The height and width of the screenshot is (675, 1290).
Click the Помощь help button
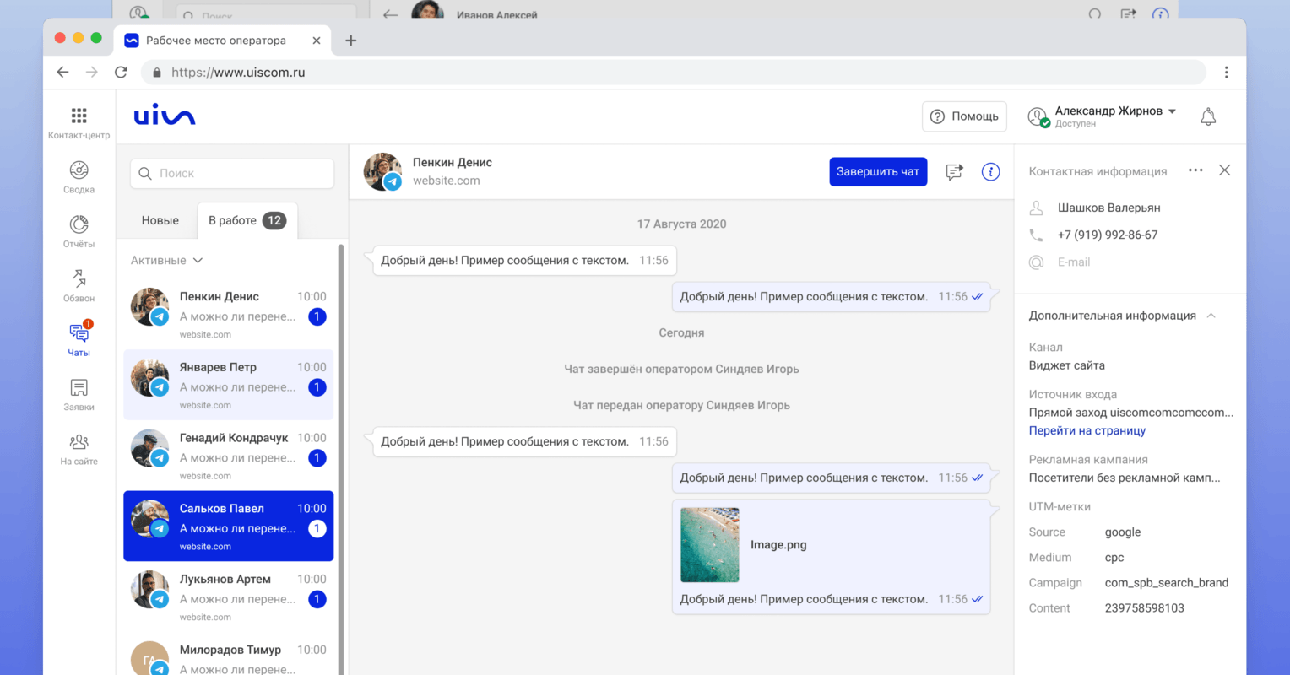[x=964, y=116]
